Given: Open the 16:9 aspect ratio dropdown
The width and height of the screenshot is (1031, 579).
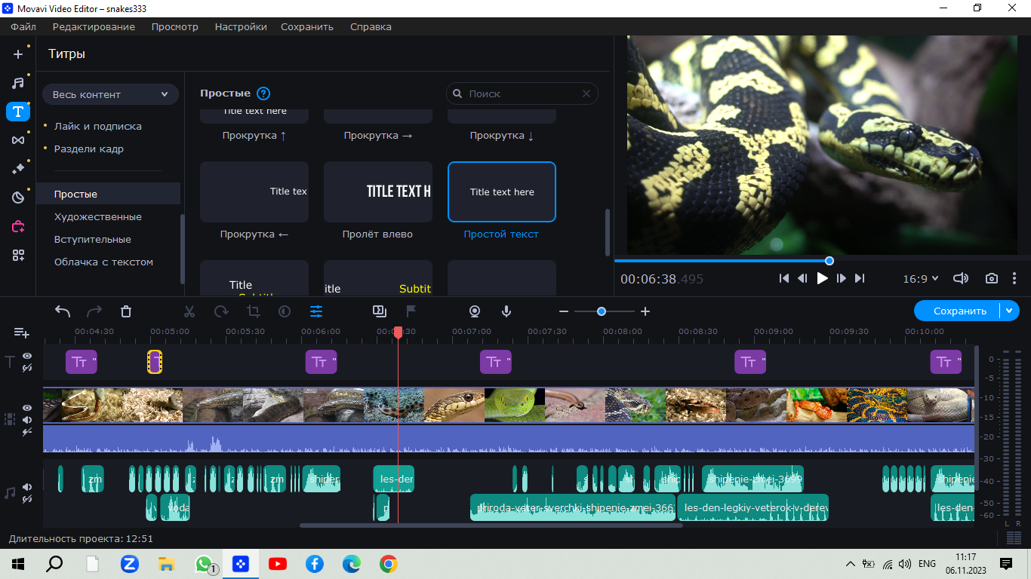Looking at the screenshot, I should pyautogui.click(x=921, y=278).
